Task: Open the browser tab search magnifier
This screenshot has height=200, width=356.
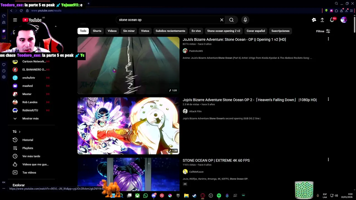Action: coord(336,4)
